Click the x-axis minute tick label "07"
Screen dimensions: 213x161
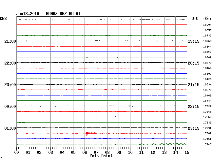pyautogui.click(x=96, y=153)
